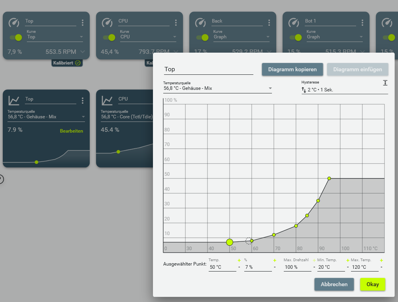Click the Hysterese value field
Viewport: 398px width, 302px height.
tap(345, 90)
